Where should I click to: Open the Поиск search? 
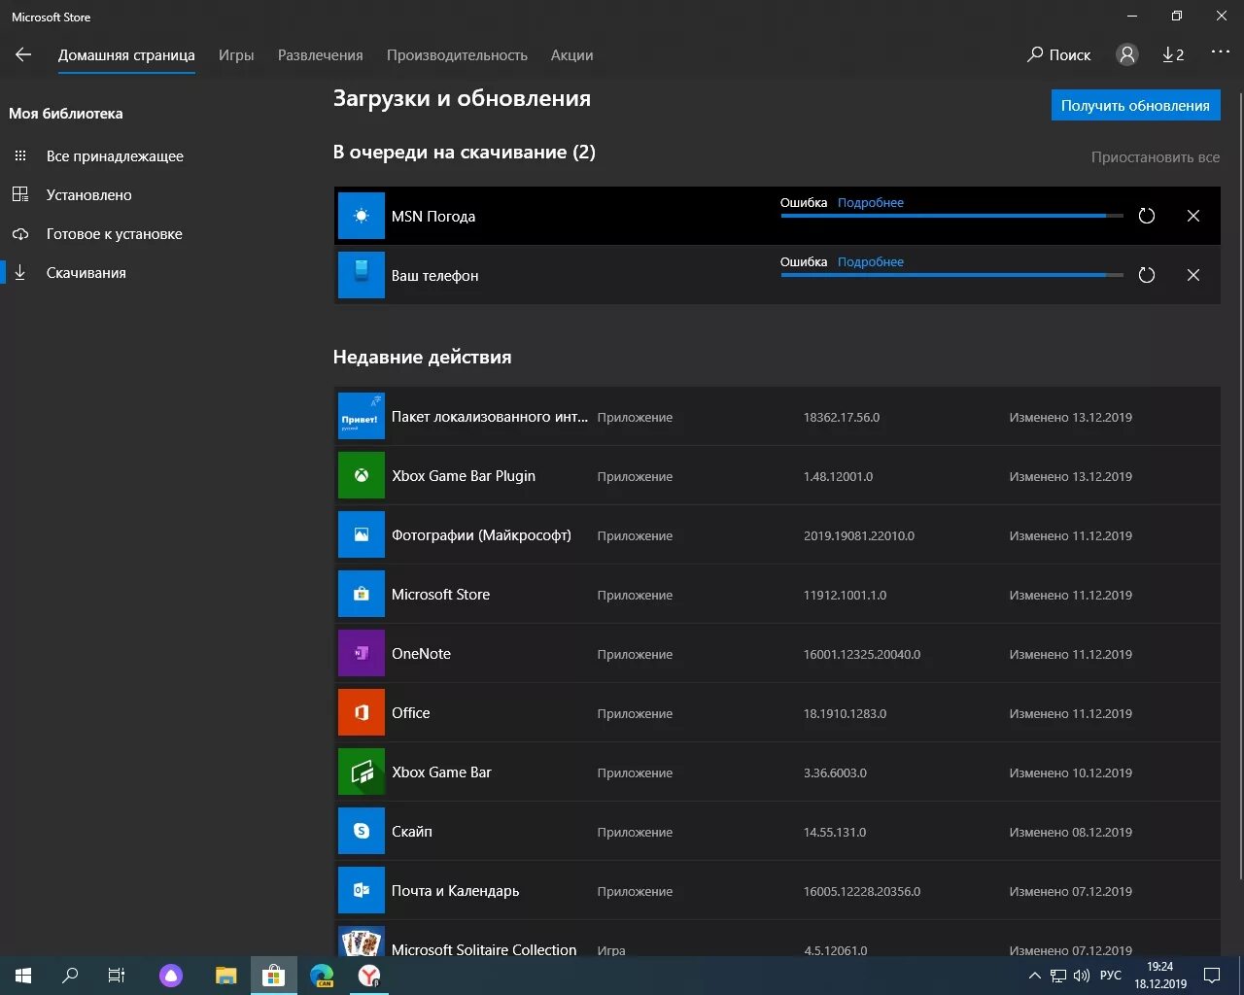[x=1059, y=54]
